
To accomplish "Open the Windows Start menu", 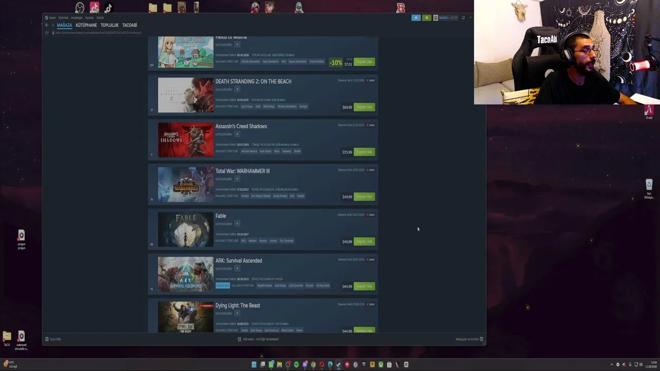I will (254, 365).
